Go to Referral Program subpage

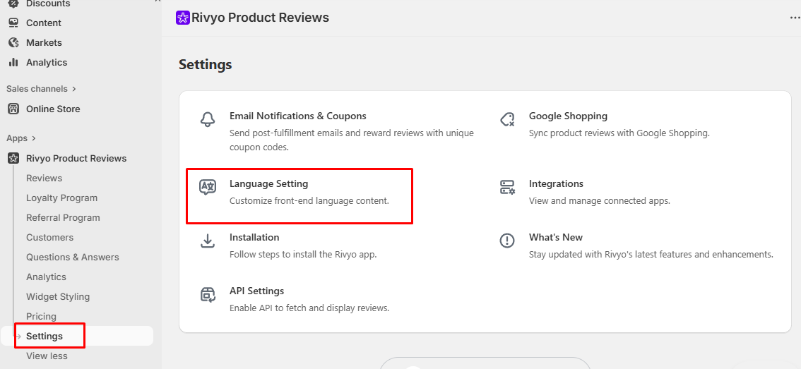[63, 217]
